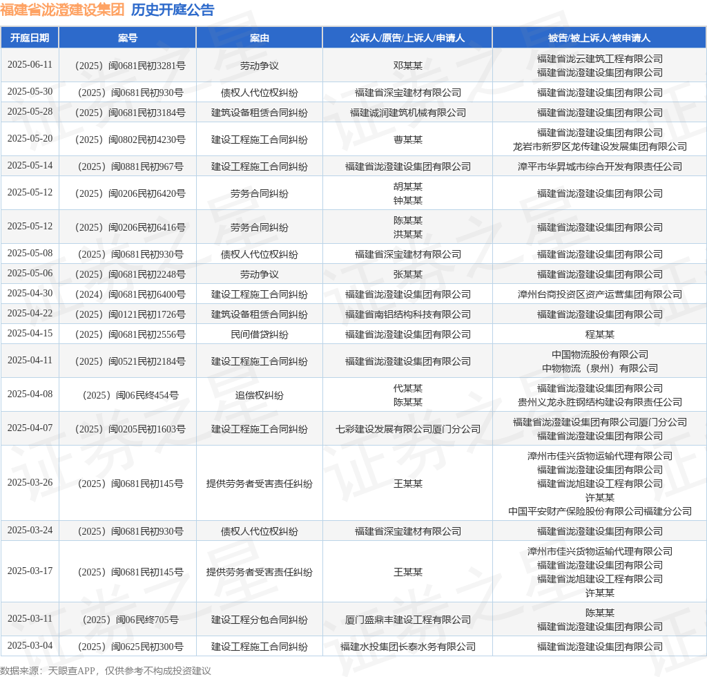Click case number 闽0681民初3184号
Image resolution: width=707 pixels, height=677 pixels.
(x=130, y=113)
